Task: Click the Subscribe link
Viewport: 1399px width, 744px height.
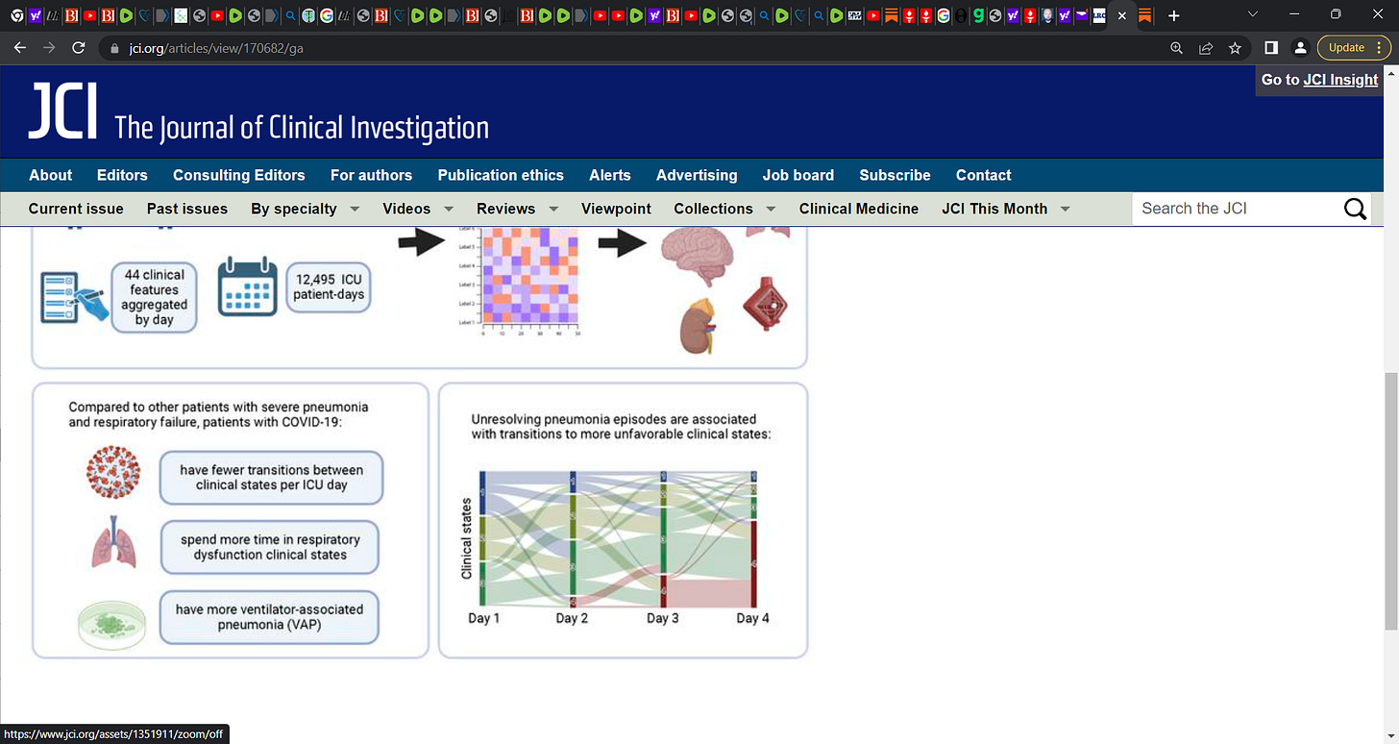Action: [895, 175]
